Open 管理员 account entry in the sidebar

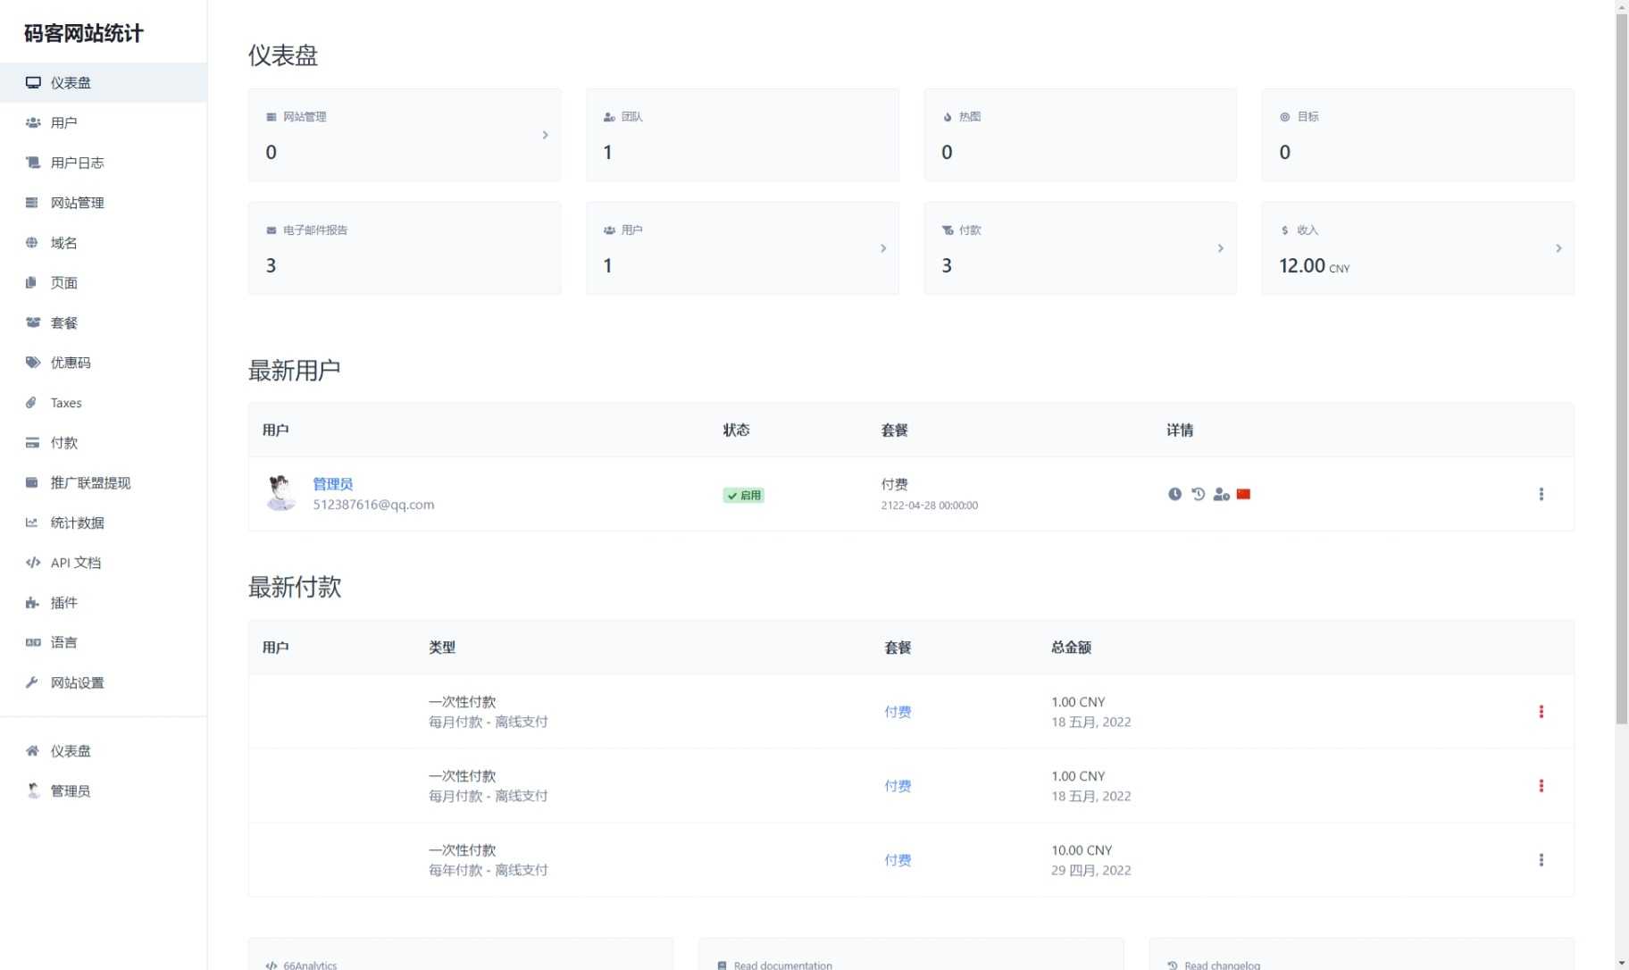point(104,791)
